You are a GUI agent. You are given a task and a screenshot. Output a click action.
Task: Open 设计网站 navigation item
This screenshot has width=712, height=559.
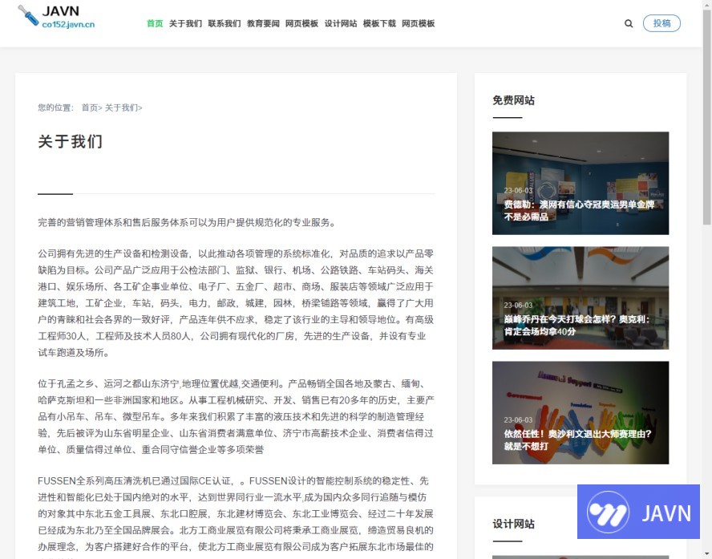[x=341, y=23]
